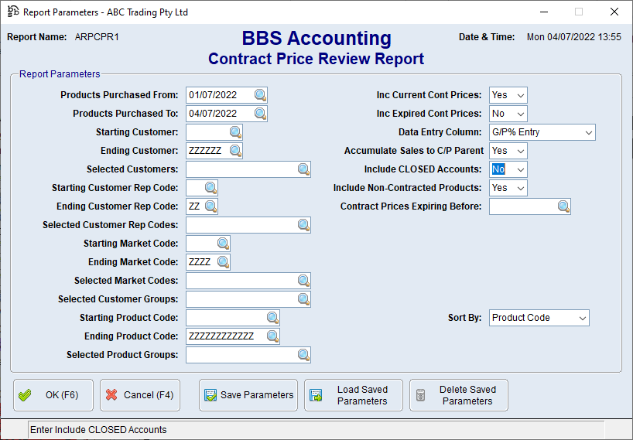Click into Starting Product Code field
Screen dimensions: 633x440
click(x=225, y=318)
